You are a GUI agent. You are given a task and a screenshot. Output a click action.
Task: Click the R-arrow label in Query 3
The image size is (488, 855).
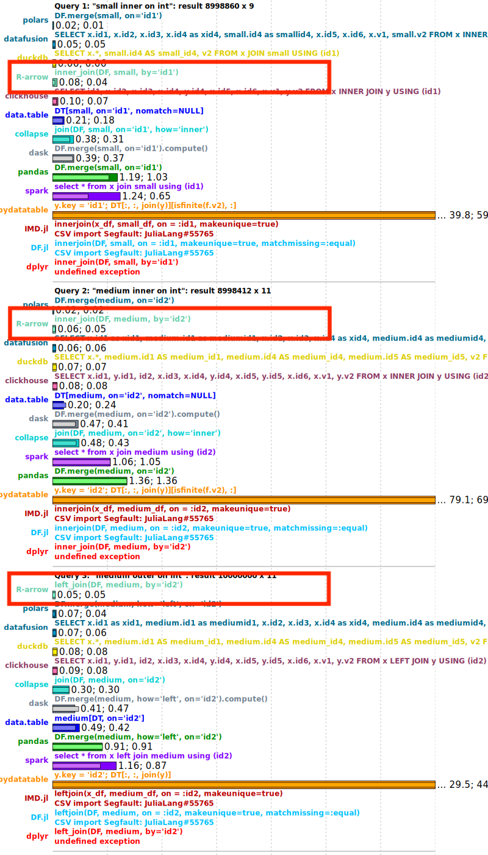(32, 590)
